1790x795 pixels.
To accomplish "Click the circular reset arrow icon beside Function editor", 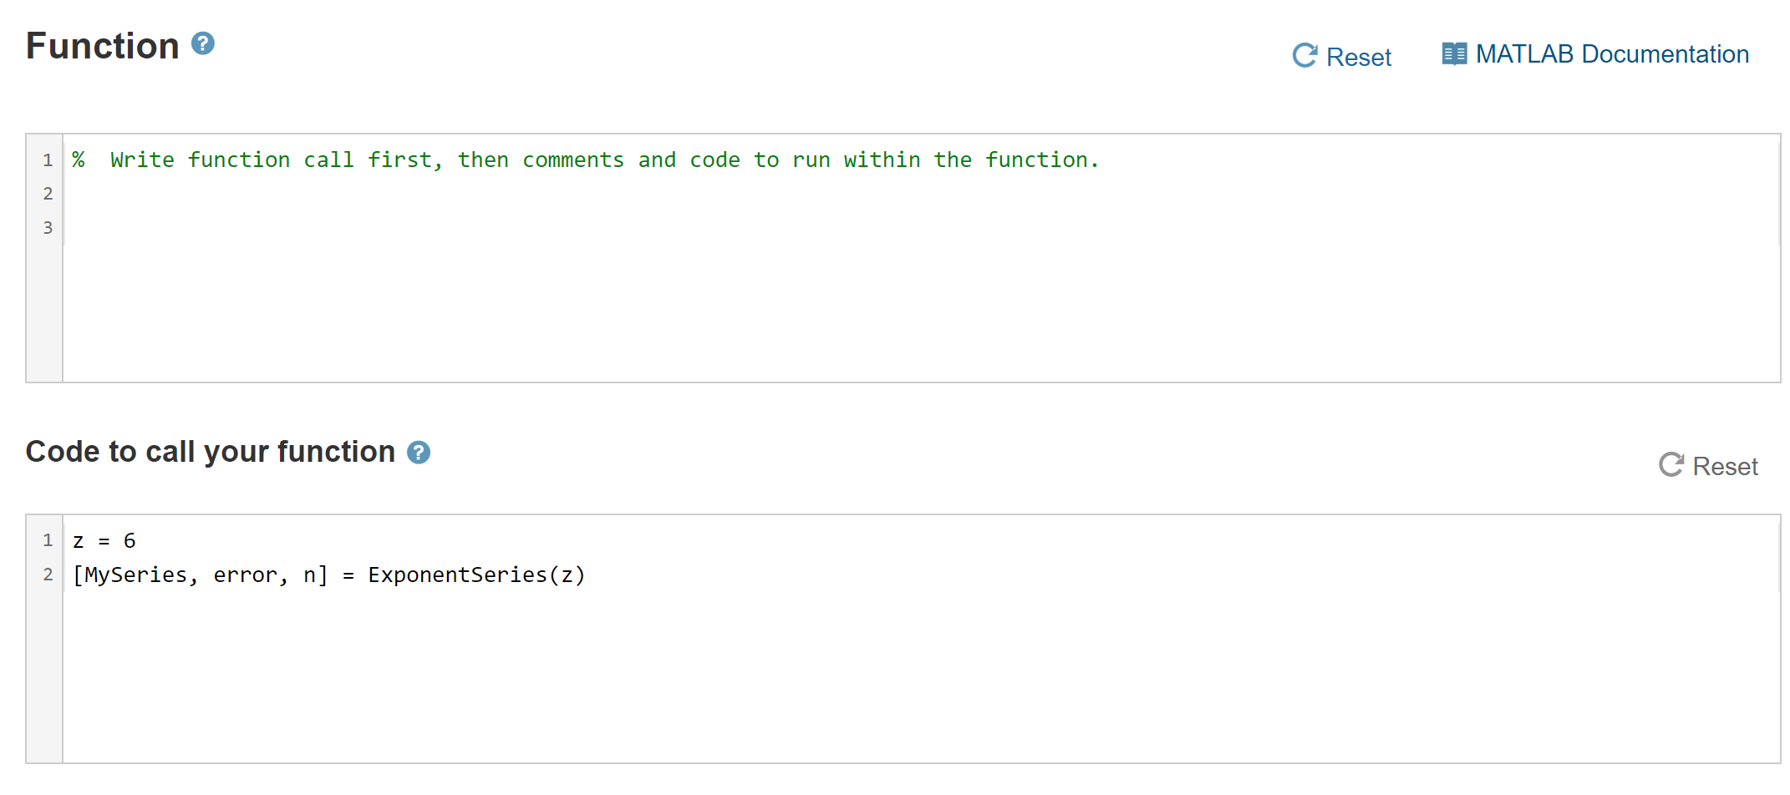I will 1306,53.
